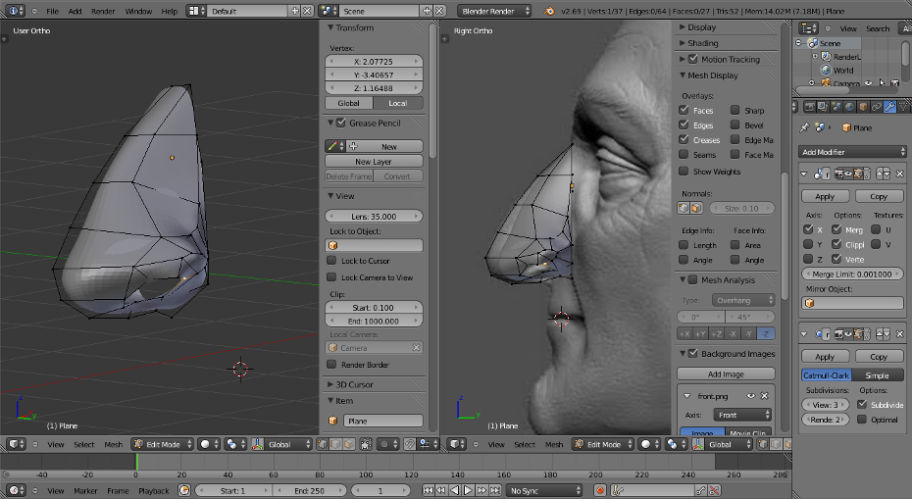Open the Help menu
Viewport: 912px width, 499px height.
point(170,11)
